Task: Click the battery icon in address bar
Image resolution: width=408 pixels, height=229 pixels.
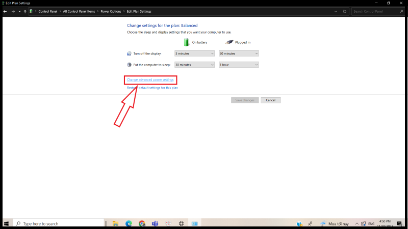Action: tap(31, 11)
